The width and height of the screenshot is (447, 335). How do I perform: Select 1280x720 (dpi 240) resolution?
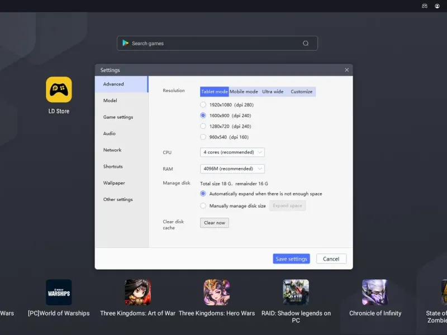pyautogui.click(x=203, y=126)
